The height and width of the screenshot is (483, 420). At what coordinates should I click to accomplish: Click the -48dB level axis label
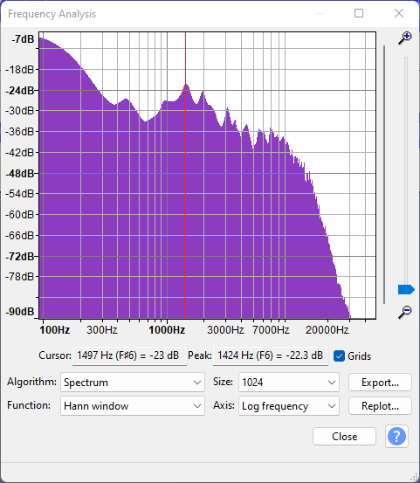point(20,174)
